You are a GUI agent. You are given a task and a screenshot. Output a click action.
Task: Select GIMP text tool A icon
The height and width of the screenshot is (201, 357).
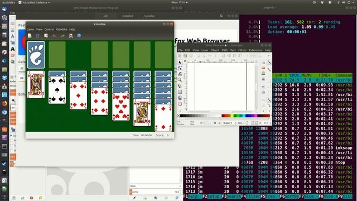point(13,49)
